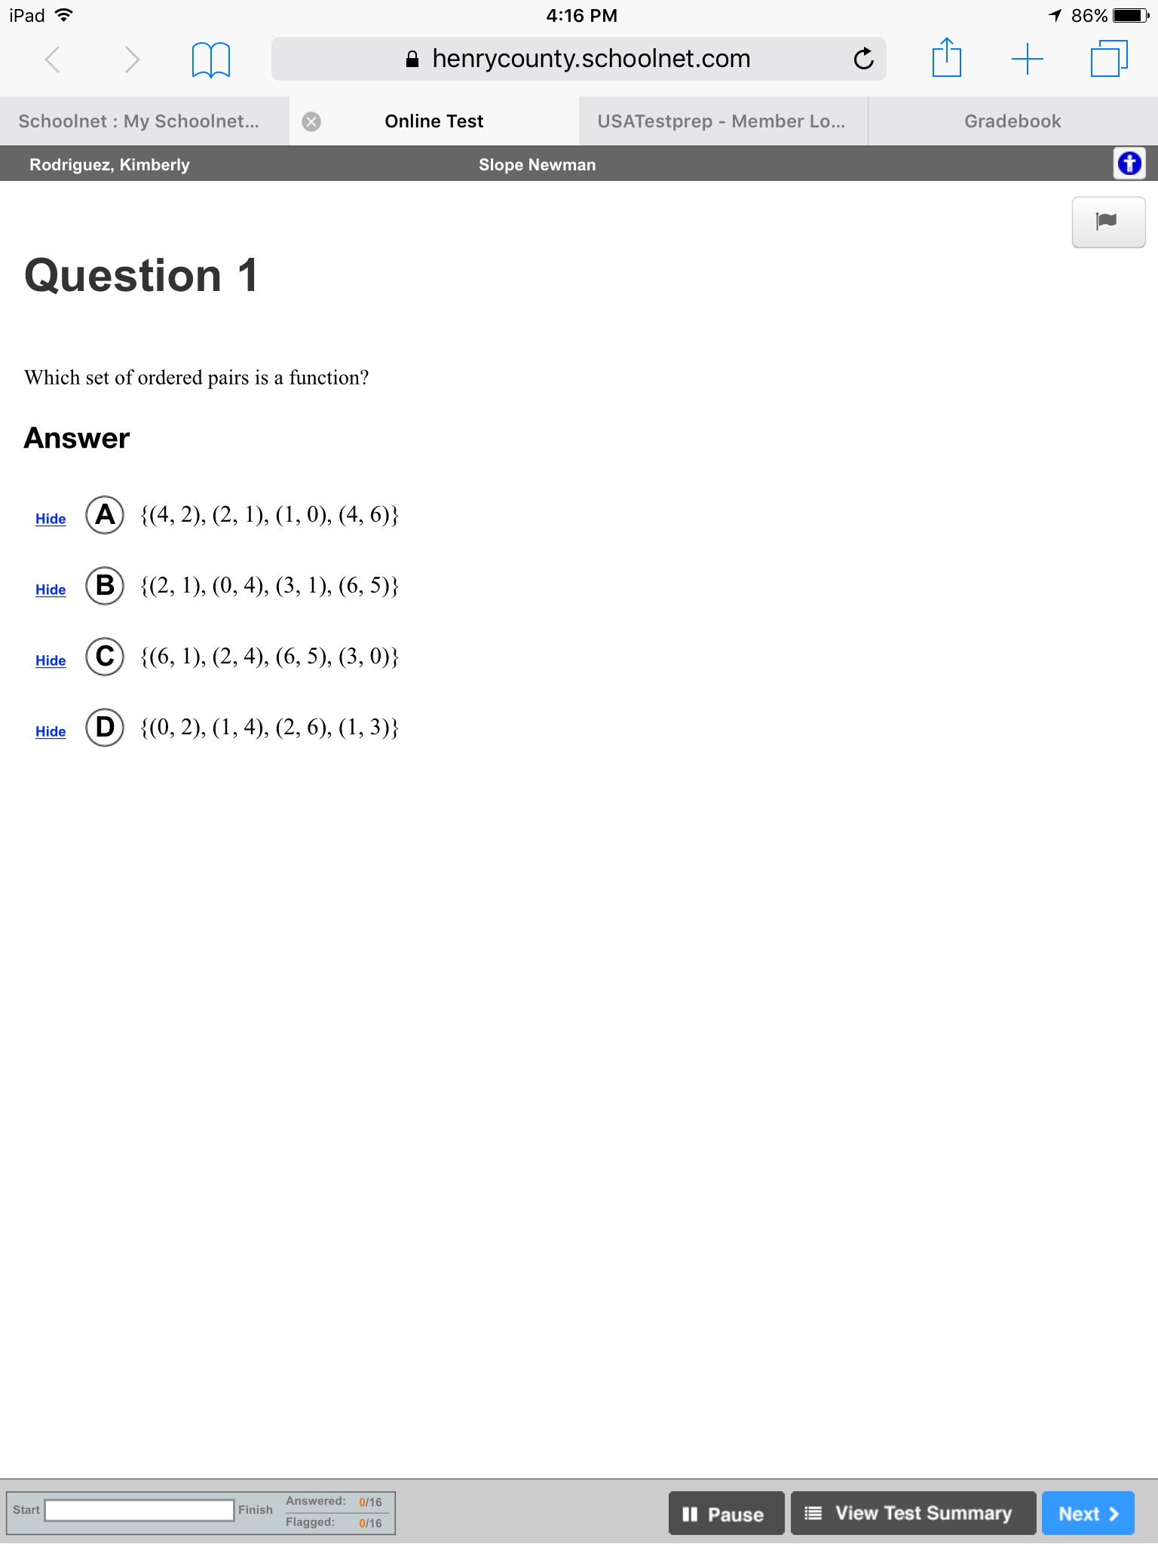Choose answer option C
The image size is (1158, 1544).
(x=105, y=657)
